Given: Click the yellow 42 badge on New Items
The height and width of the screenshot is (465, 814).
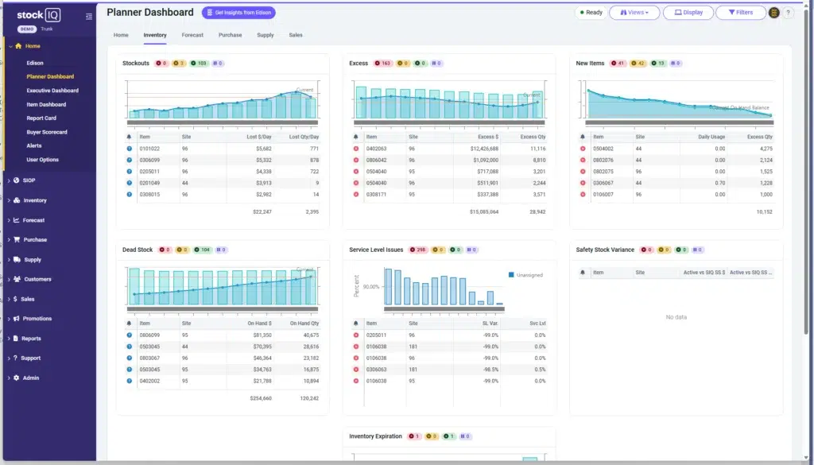Looking at the screenshot, I should pyautogui.click(x=638, y=64).
